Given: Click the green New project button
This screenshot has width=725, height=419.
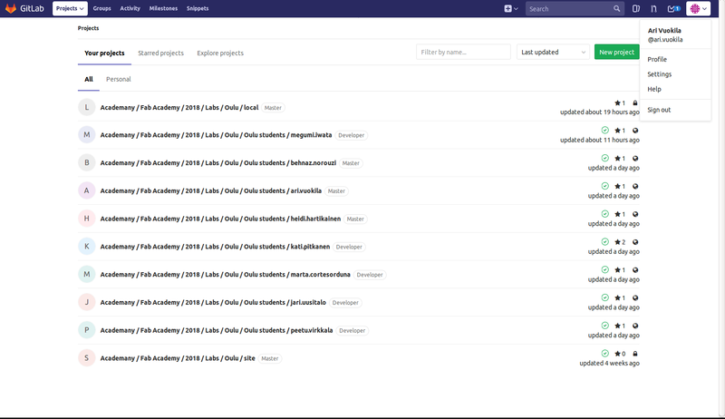Looking at the screenshot, I should tap(617, 52).
